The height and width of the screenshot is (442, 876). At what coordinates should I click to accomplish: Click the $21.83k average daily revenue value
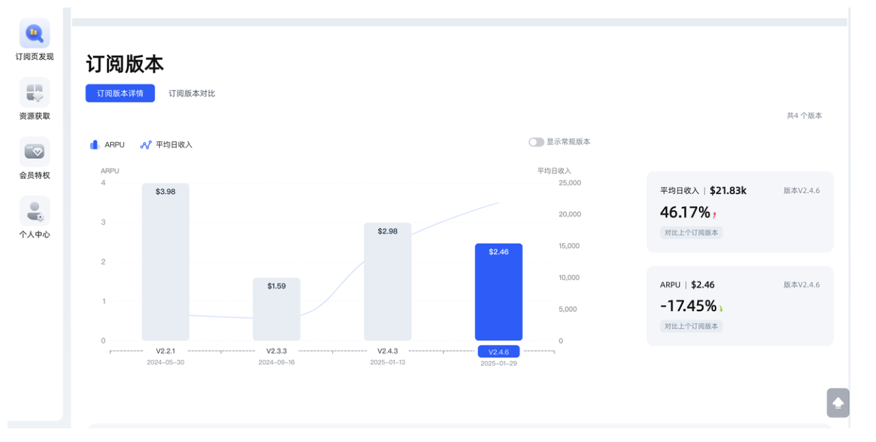tap(728, 191)
